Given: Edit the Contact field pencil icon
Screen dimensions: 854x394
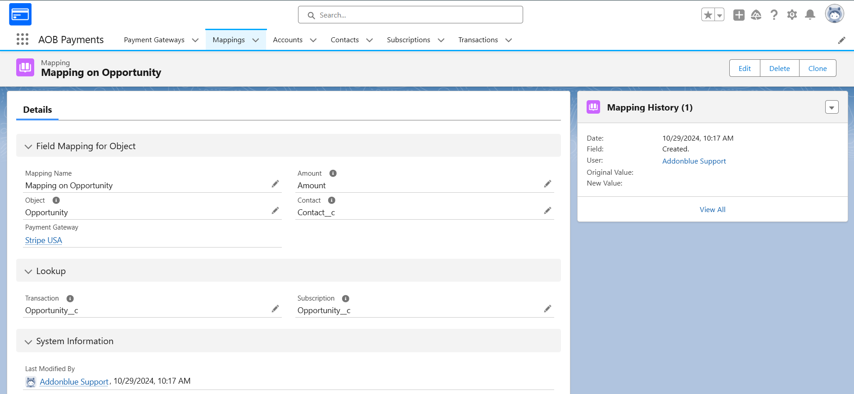Looking at the screenshot, I should click(547, 211).
